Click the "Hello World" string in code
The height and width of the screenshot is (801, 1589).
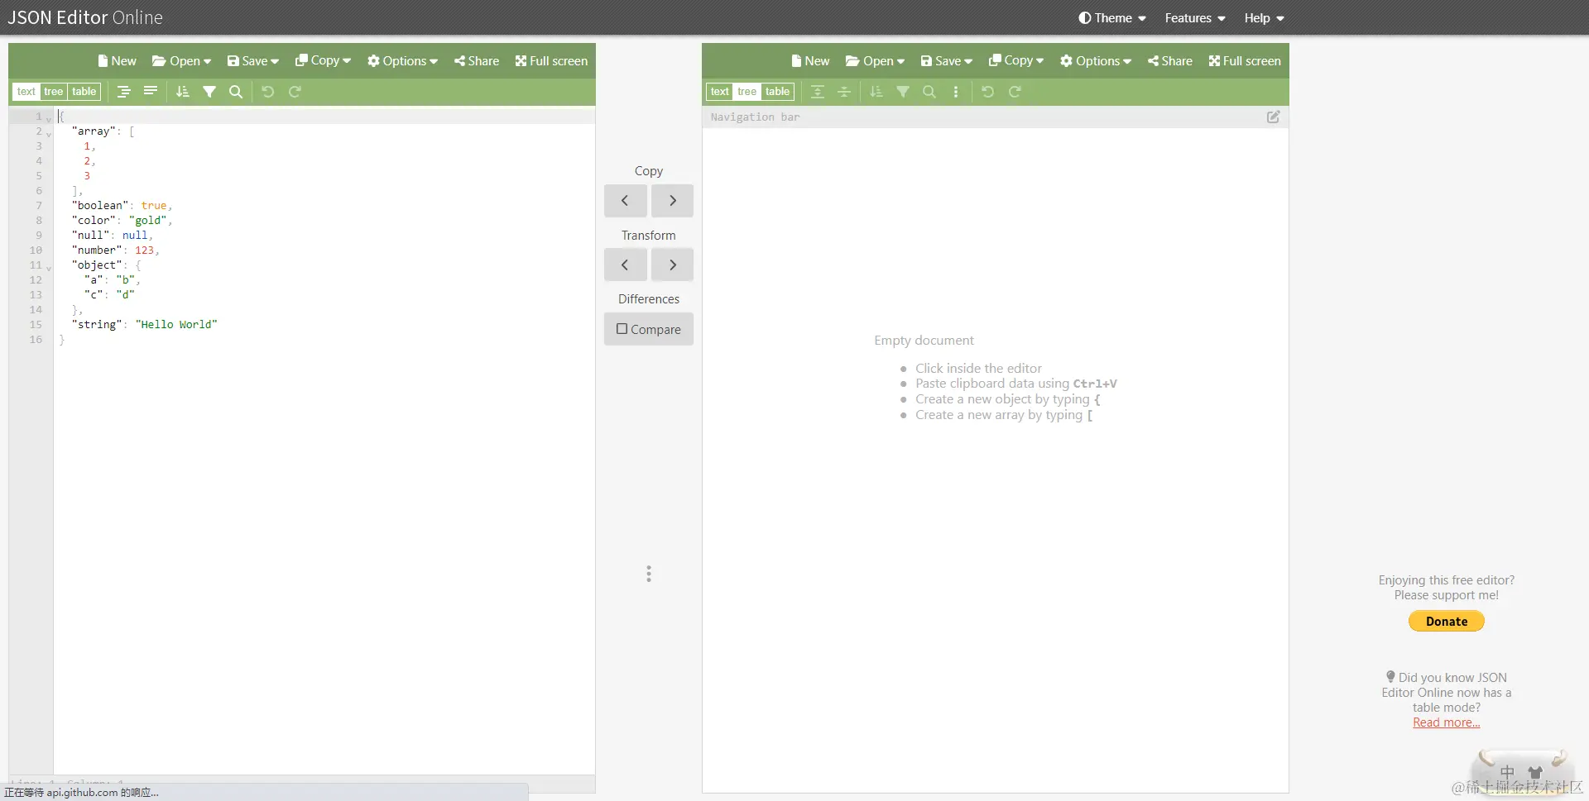pyautogui.click(x=176, y=325)
